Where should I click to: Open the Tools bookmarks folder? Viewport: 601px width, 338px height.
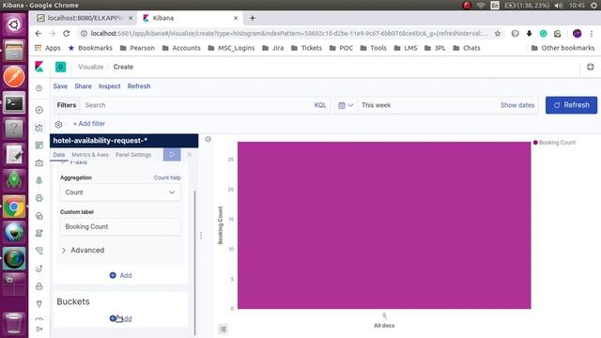coord(374,48)
